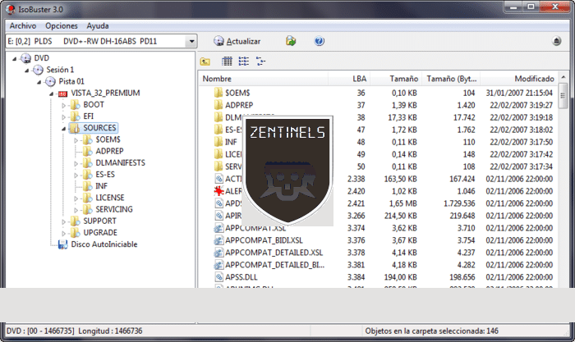Select the red ALER file icon
This screenshot has height=342, width=575.
click(218, 191)
